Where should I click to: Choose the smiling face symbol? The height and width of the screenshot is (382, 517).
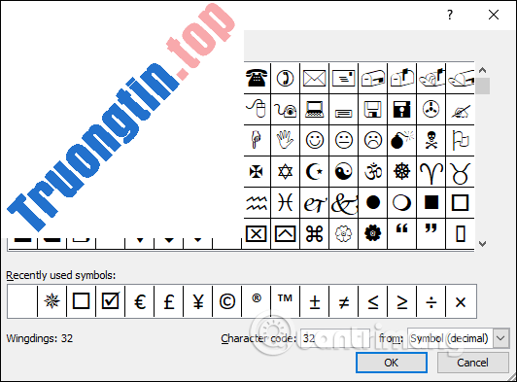[314, 140]
